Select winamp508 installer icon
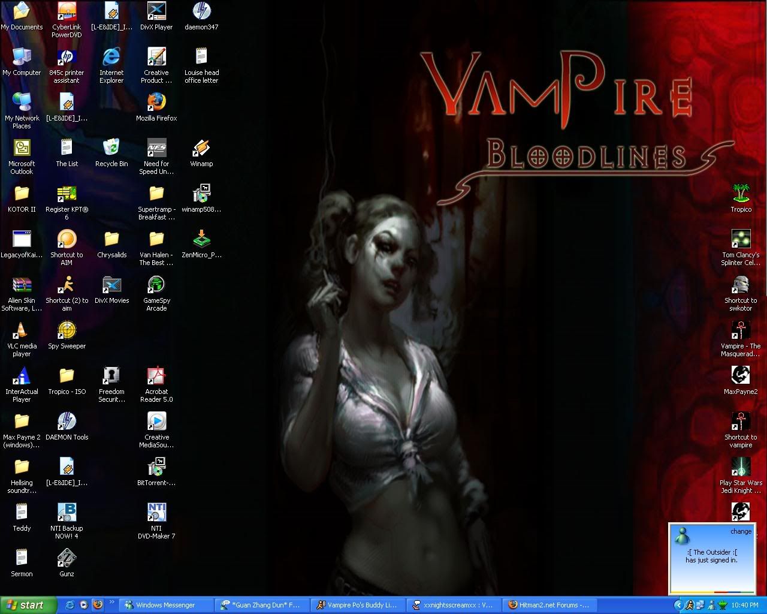The width and height of the screenshot is (767, 614). point(201,198)
